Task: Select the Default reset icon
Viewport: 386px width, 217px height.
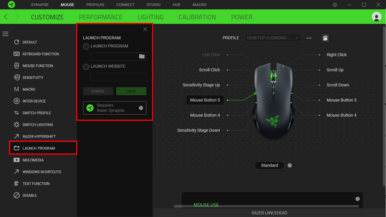Action: pyautogui.click(x=16, y=42)
